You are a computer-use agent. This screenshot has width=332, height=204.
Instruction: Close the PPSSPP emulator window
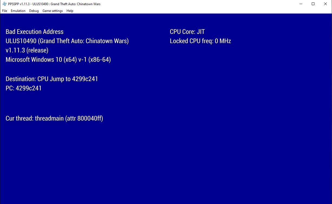pyautogui.click(x=326, y=4)
